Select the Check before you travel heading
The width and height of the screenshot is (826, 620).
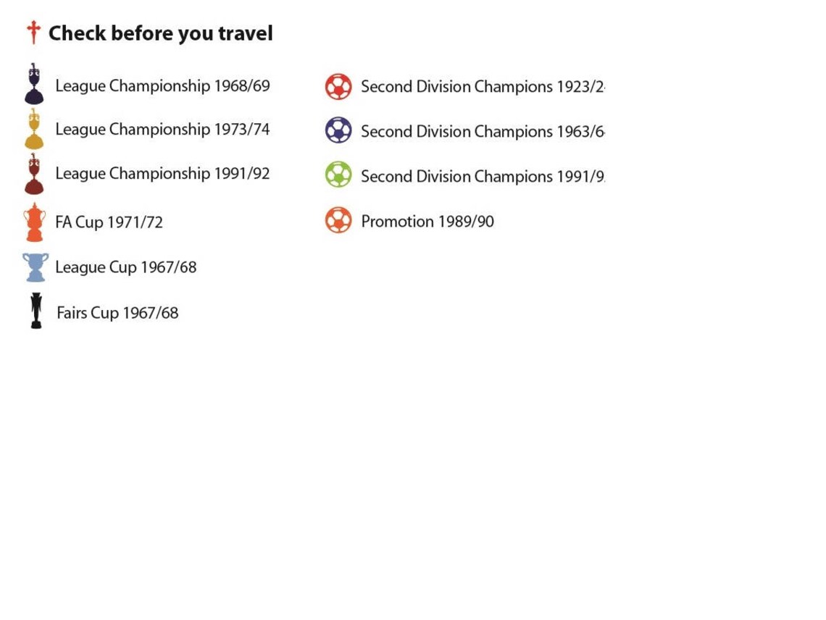(161, 33)
